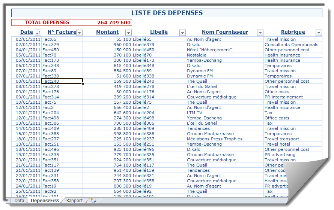Image resolution: width=334 pixels, height=210 pixels.
Task: Select cell Fact65
Action: tap(62, 39)
